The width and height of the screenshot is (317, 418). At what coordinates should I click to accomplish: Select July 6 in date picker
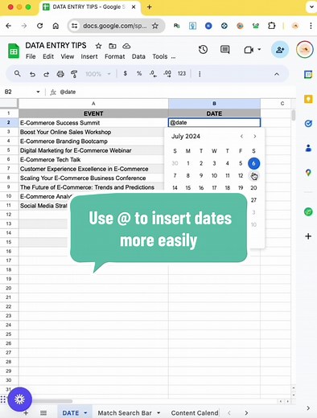coord(253,163)
